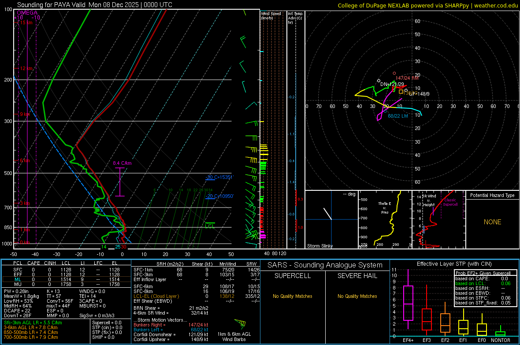Image resolution: width=520 pixels, height=345 pixels.
Task: Click the 'Eff Shear (EBWD)' row label
Action: point(152,301)
